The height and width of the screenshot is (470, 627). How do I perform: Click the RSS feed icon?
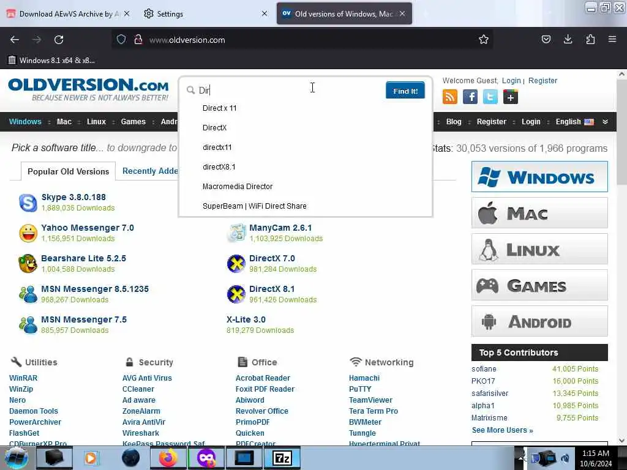coord(450,97)
